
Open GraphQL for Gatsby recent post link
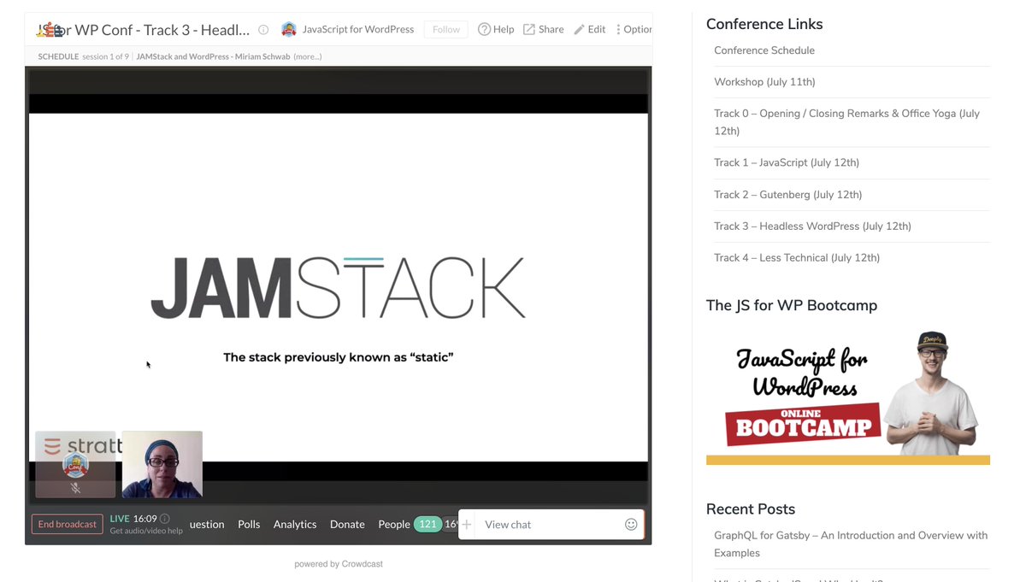[851, 544]
